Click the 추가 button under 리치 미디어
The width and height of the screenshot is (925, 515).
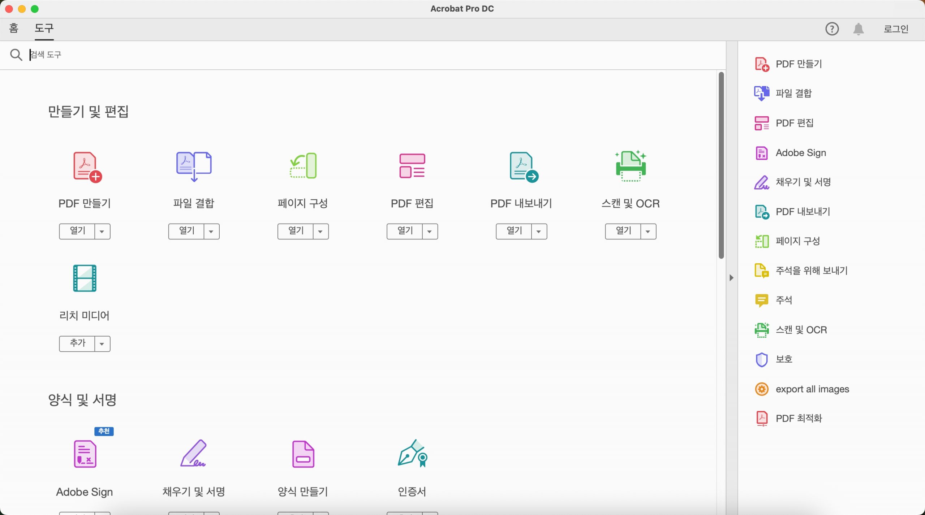click(x=77, y=344)
